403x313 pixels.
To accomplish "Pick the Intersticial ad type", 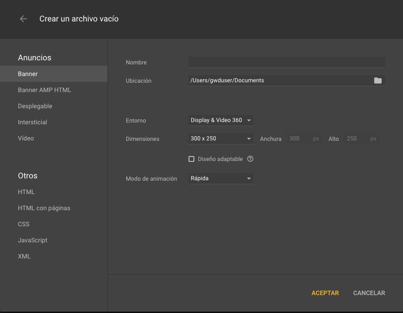I will coord(32,122).
